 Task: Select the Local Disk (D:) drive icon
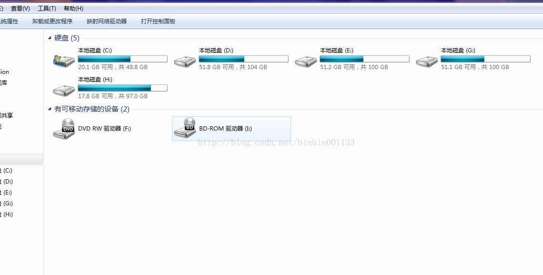coord(185,61)
